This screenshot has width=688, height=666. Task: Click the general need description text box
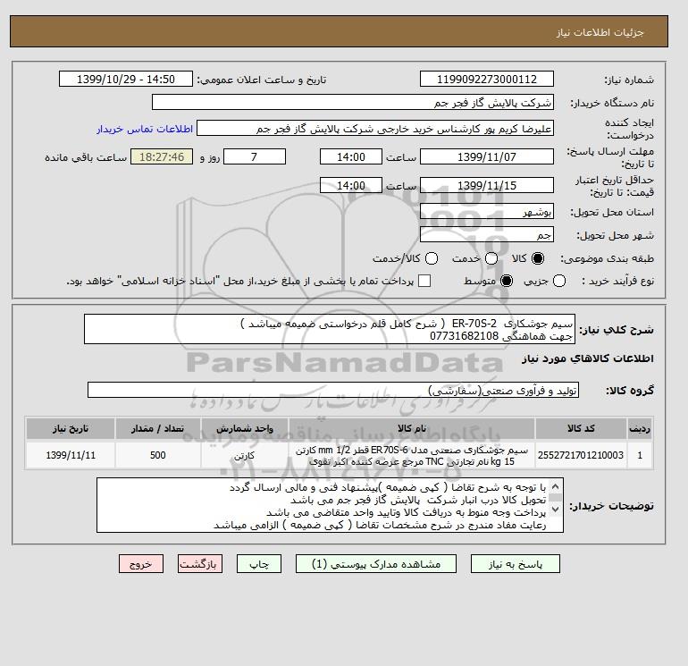tap(330, 329)
